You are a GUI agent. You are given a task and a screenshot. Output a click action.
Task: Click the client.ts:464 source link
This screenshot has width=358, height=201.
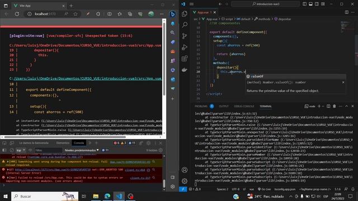tap(135, 170)
